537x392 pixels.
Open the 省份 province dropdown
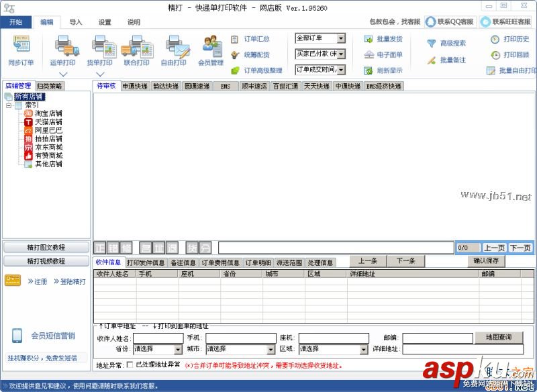point(178,350)
